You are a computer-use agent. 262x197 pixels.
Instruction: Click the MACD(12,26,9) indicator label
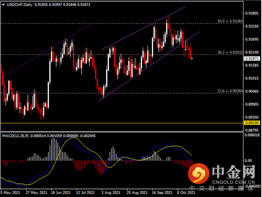(x=16, y=136)
